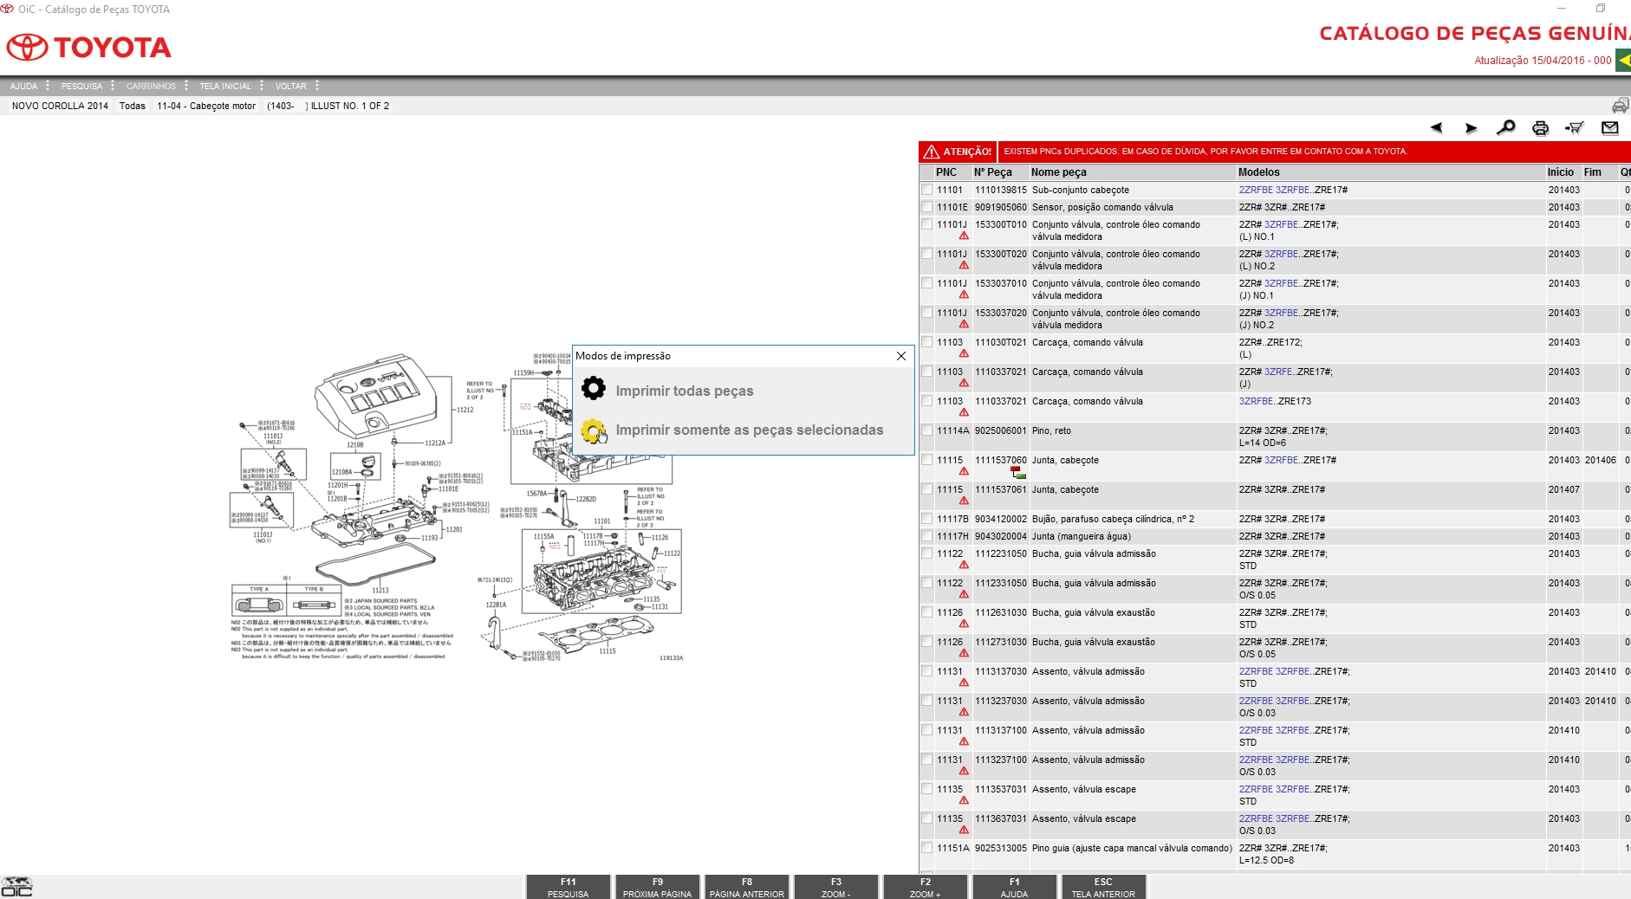
Task: Send the parts list via the envelope icon
Action: tap(1610, 127)
